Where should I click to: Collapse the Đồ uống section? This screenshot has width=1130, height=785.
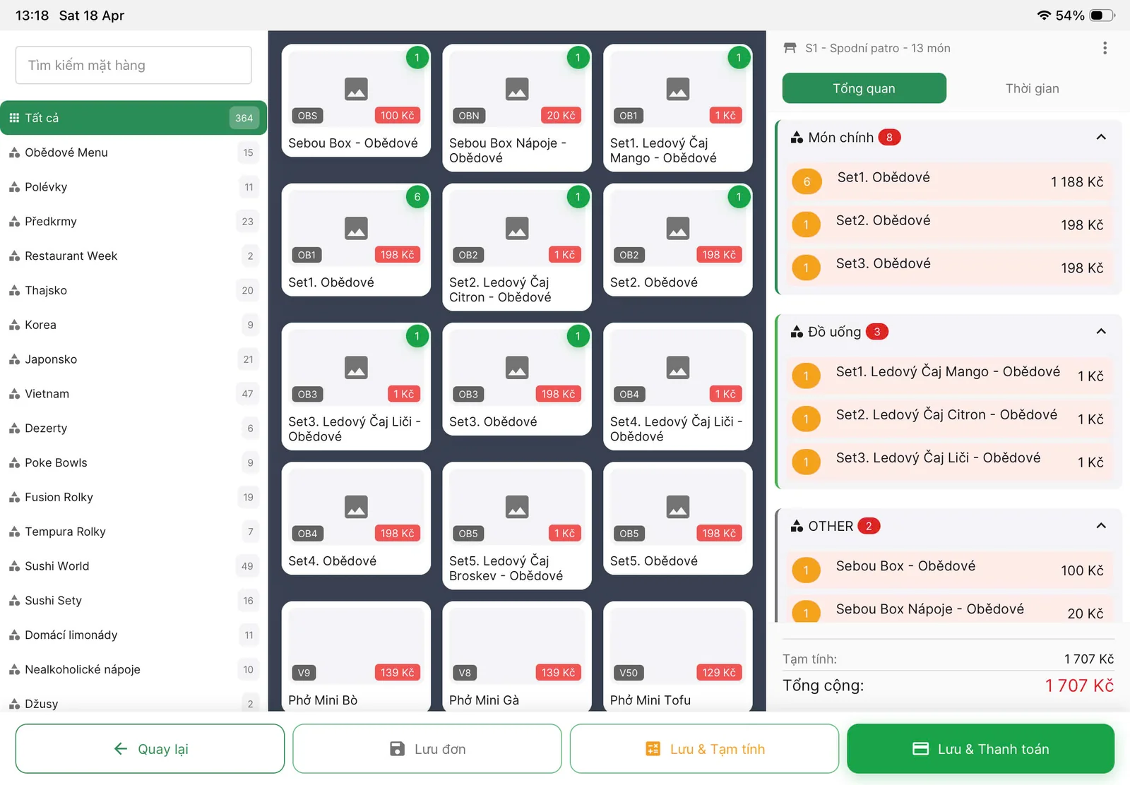1101,332
